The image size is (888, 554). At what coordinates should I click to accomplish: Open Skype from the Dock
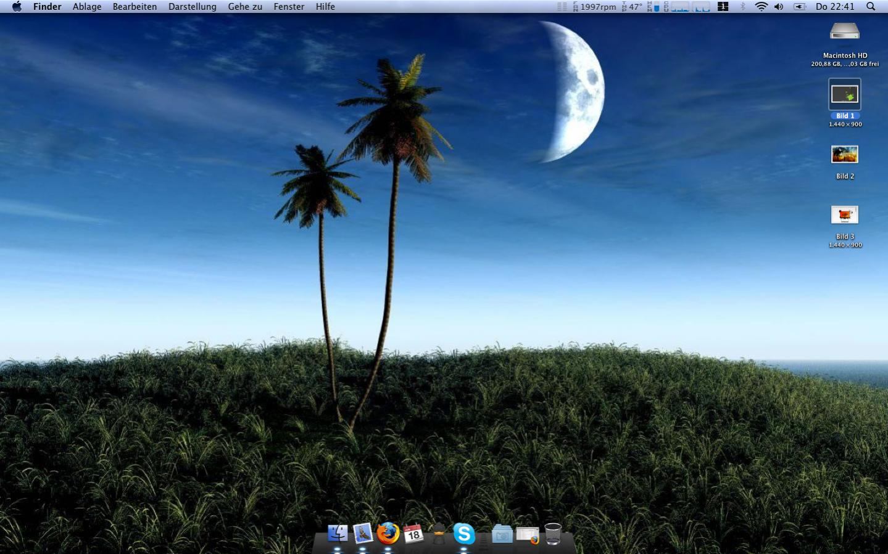coord(464,534)
